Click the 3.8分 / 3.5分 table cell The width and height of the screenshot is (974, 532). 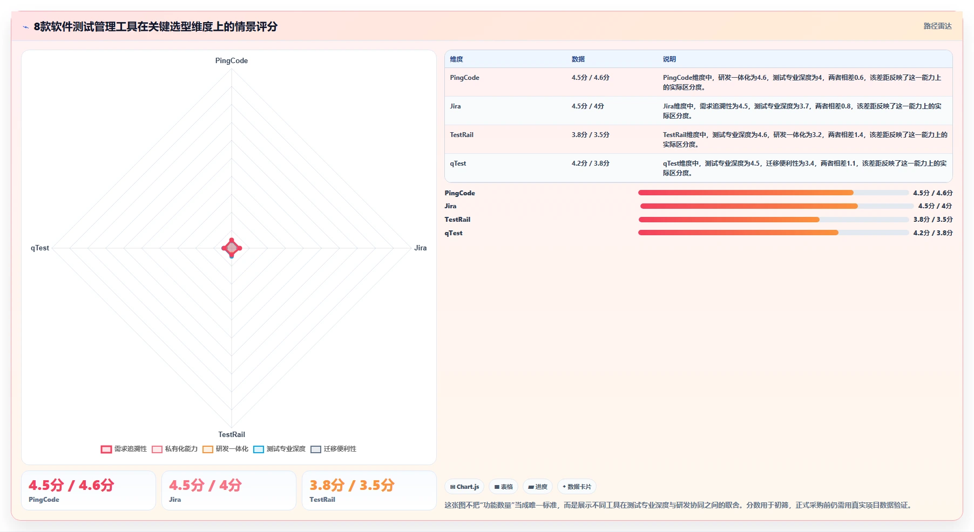[591, 135]
